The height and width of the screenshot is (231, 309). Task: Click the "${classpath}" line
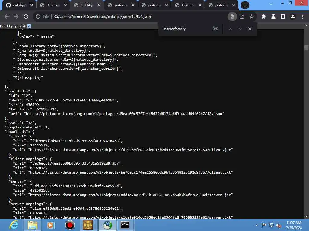(28, 78)
